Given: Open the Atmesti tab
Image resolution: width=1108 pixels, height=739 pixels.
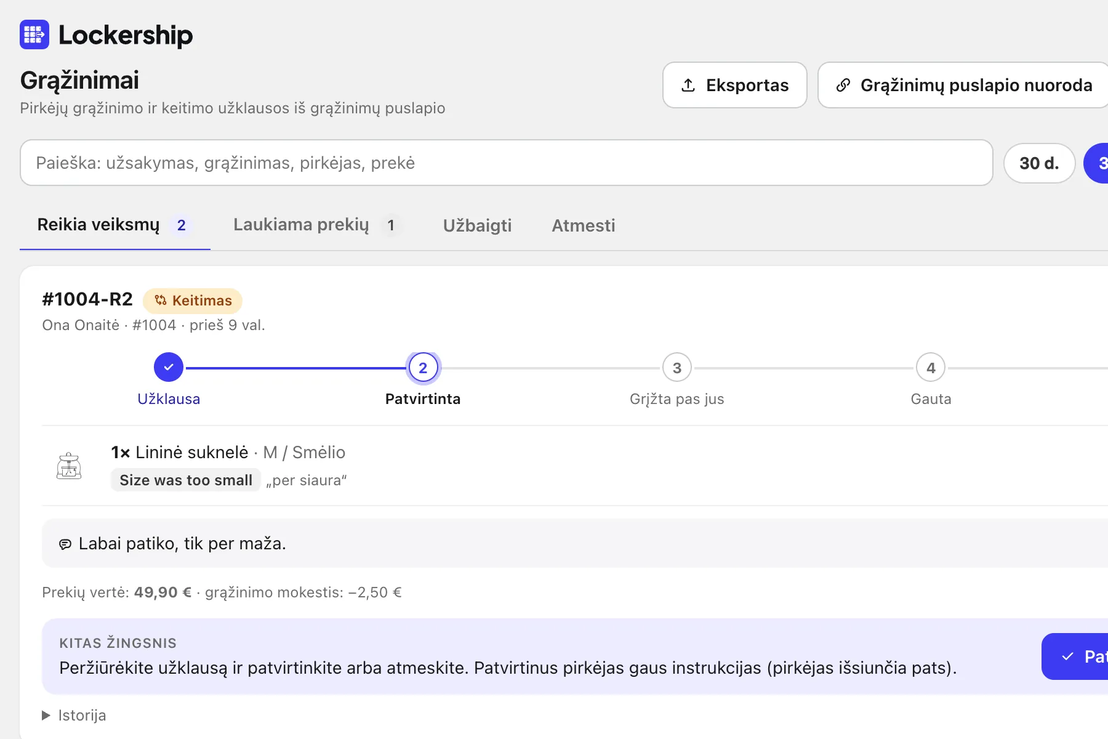Looking at the screenshot, I should 584,225.
